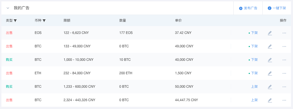Edit the BTC ad priced 49,000 CNY
The width and height of the screenshot is (293, 109).
click(270, 47)
